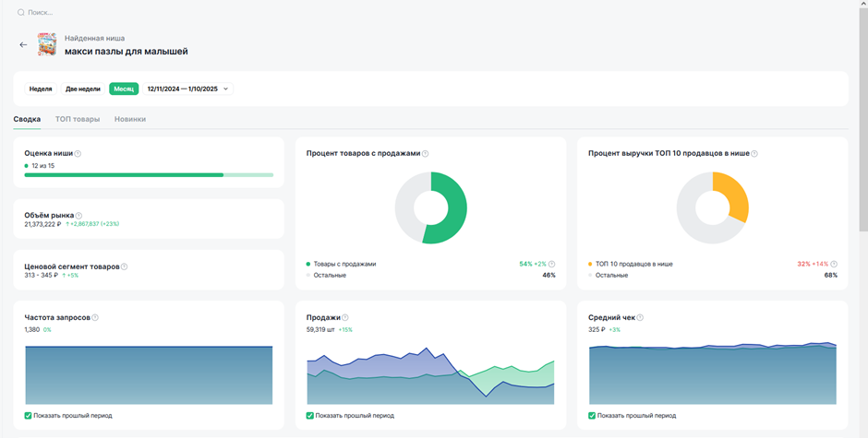Open help icon next to Средний чек
The width and height of the screenshot is (868, 438).
click(640, 317)
